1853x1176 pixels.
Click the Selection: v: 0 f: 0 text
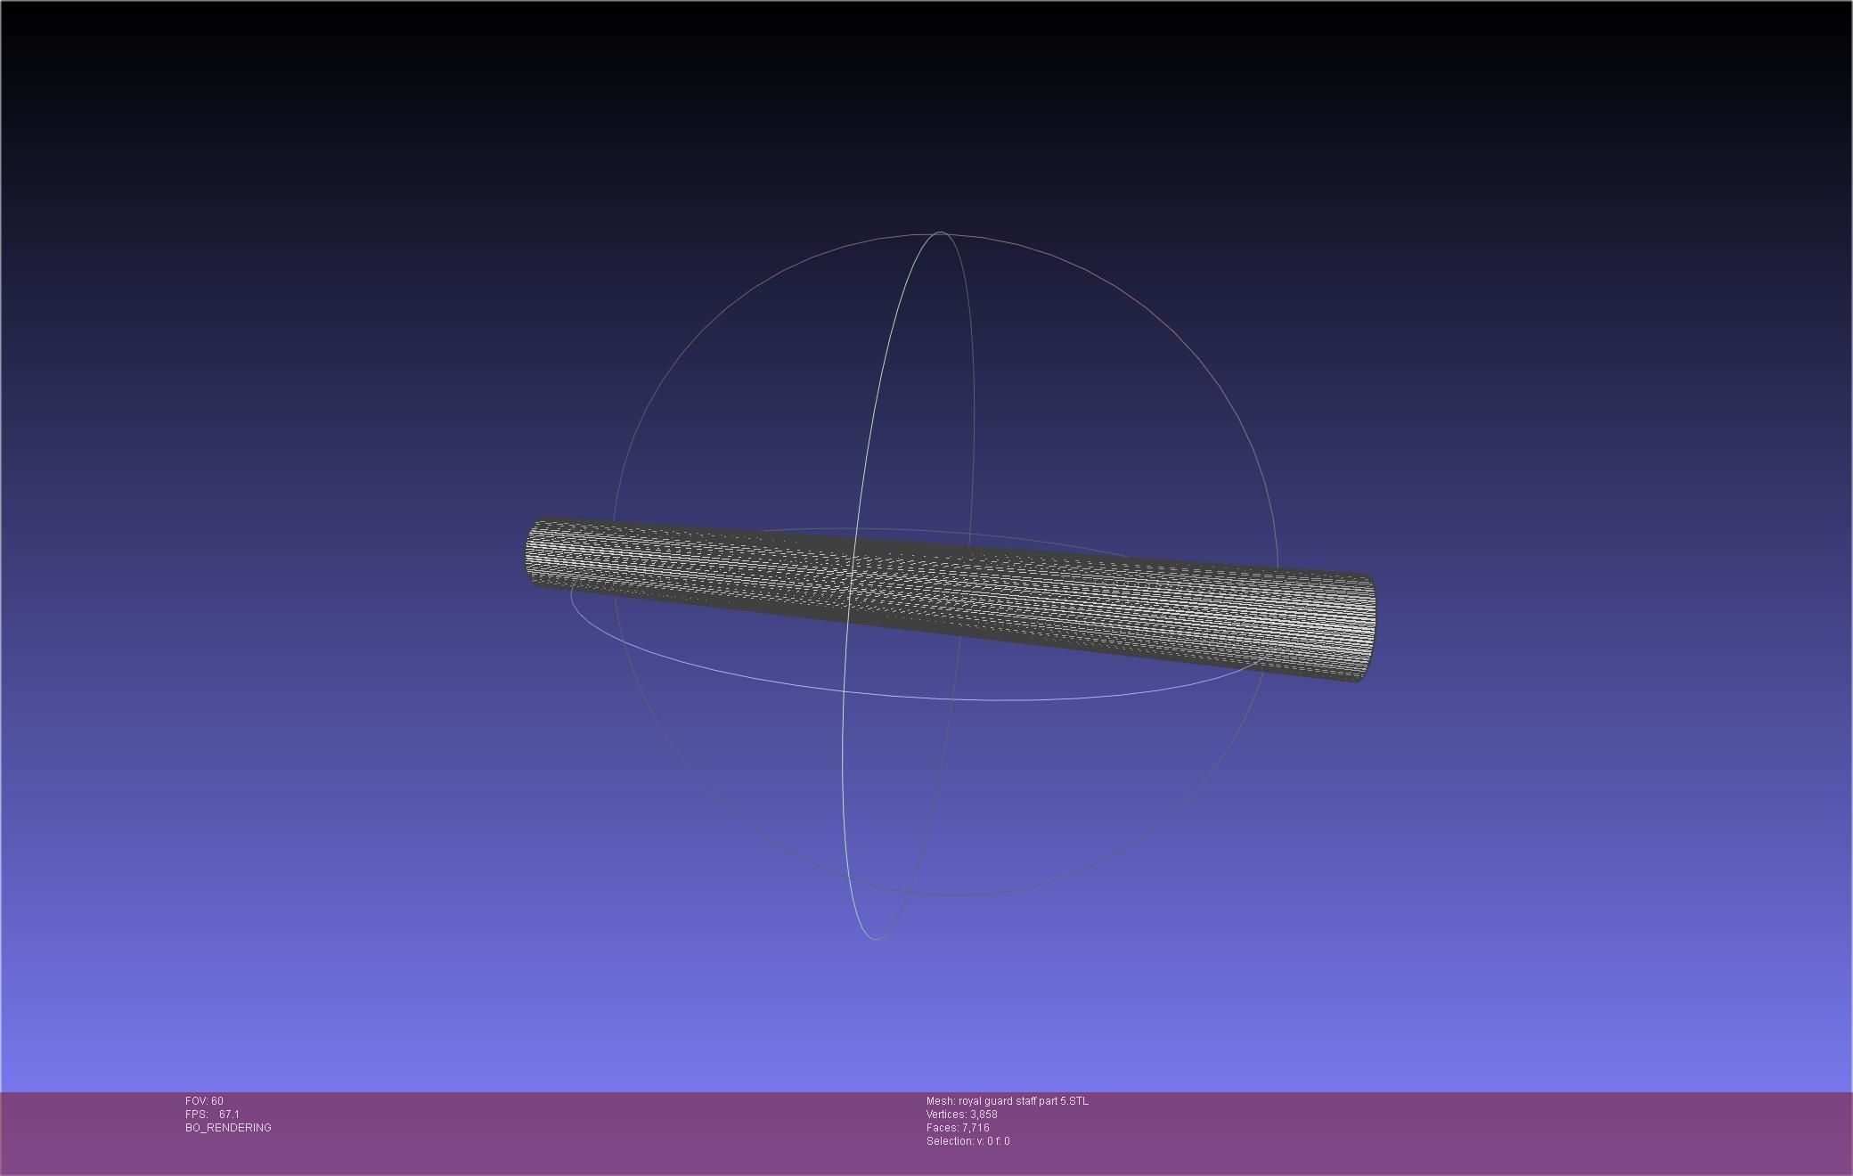967,1141
